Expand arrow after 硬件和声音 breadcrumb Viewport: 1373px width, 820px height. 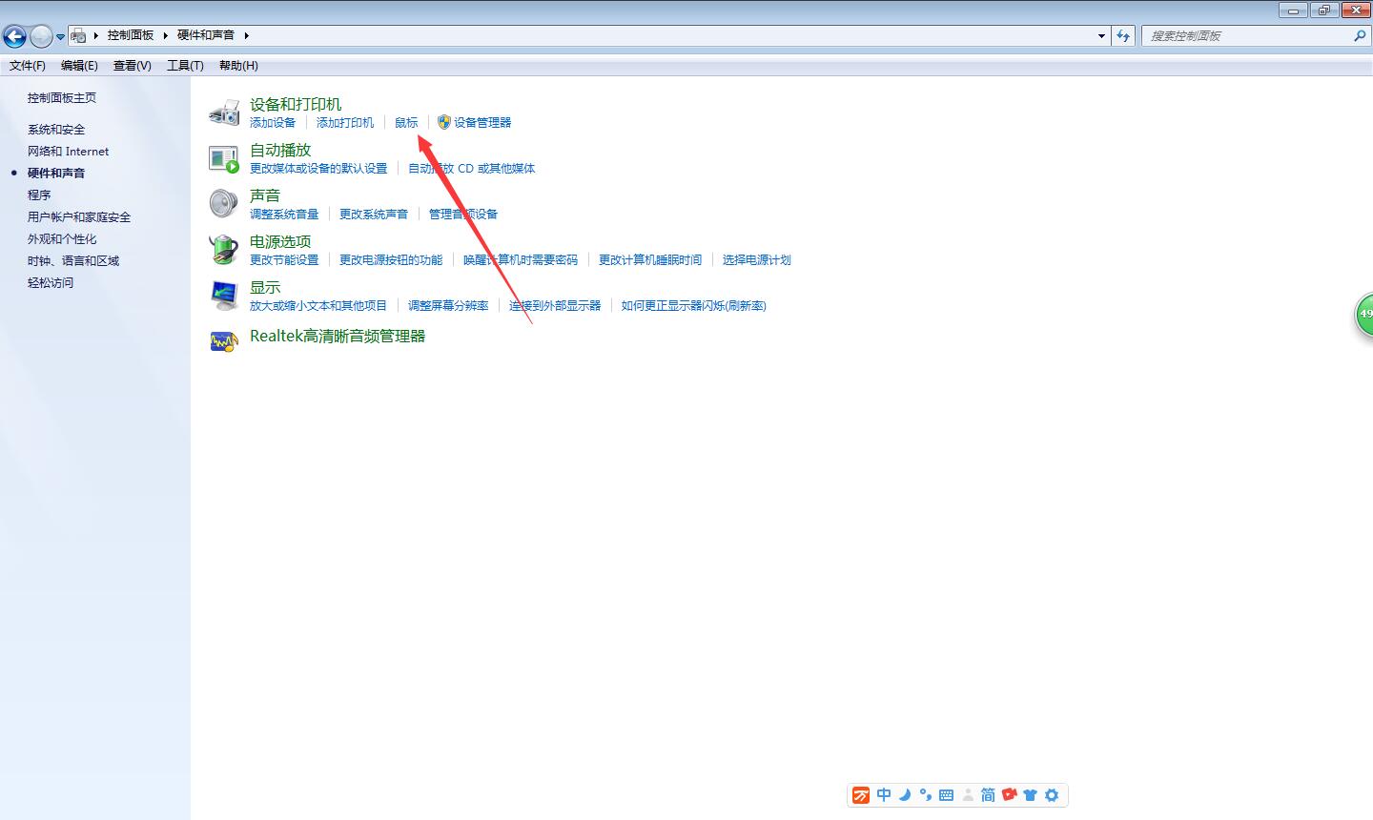246,35
